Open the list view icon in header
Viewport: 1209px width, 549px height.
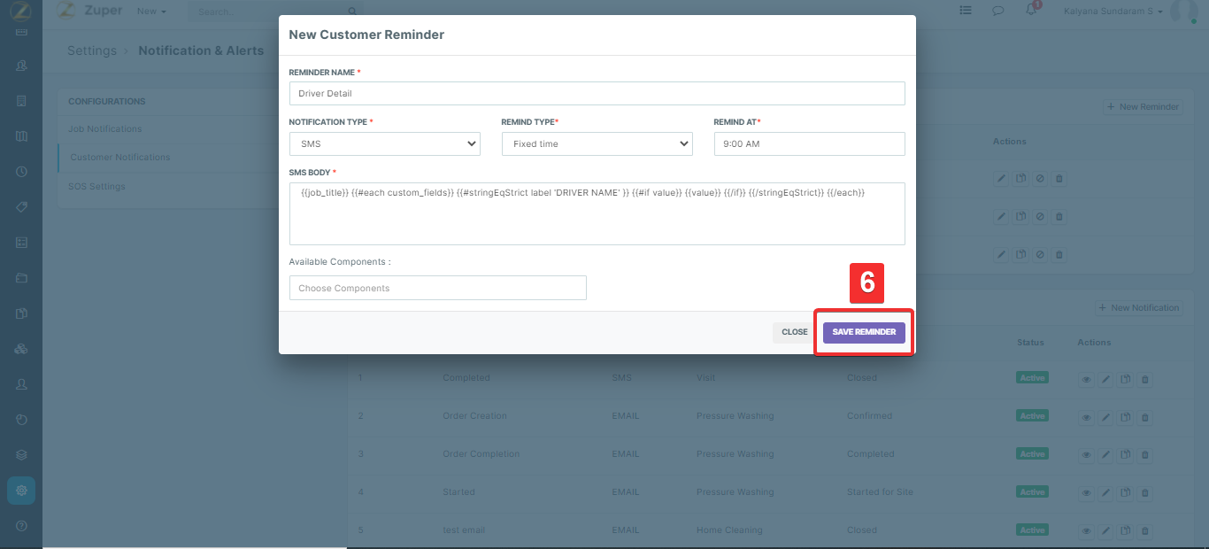966,11
